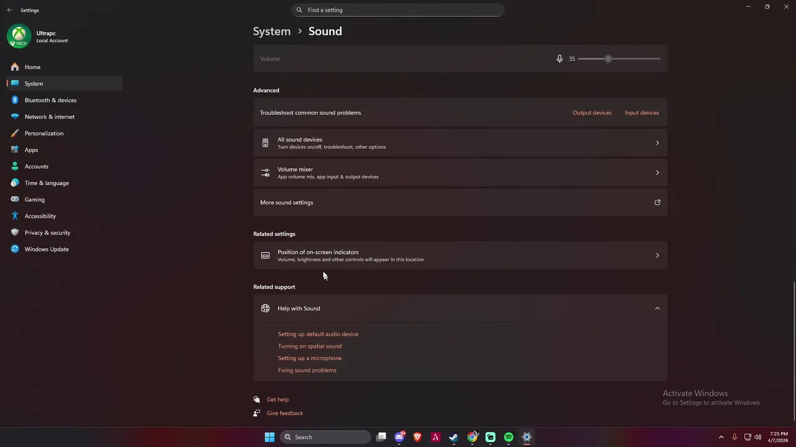This screenshot has height=447, width=796.
Task: Open Apps settings
Action: click(65, 150)
